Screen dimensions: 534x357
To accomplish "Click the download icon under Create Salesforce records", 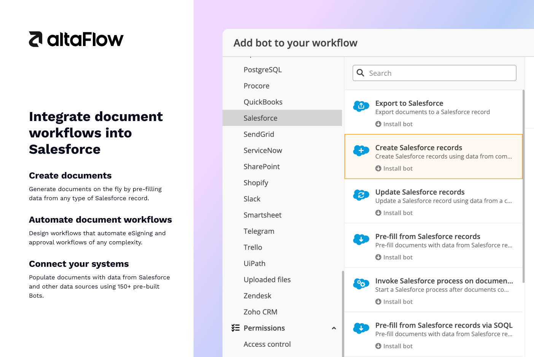I will click(378, 169).
